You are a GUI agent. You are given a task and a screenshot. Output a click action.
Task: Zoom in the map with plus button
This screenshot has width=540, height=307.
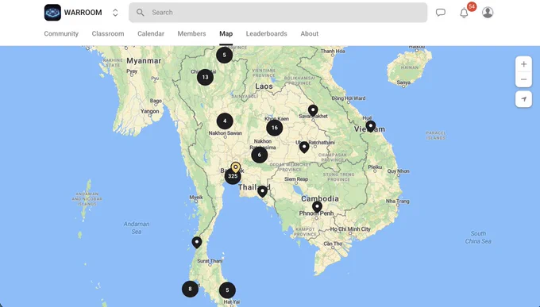[x=524, y=64]
